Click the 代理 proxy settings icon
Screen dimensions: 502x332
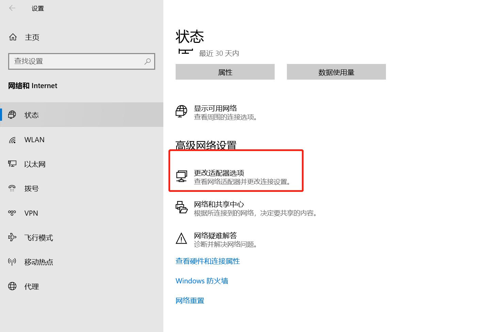click(x=12, y=286)
